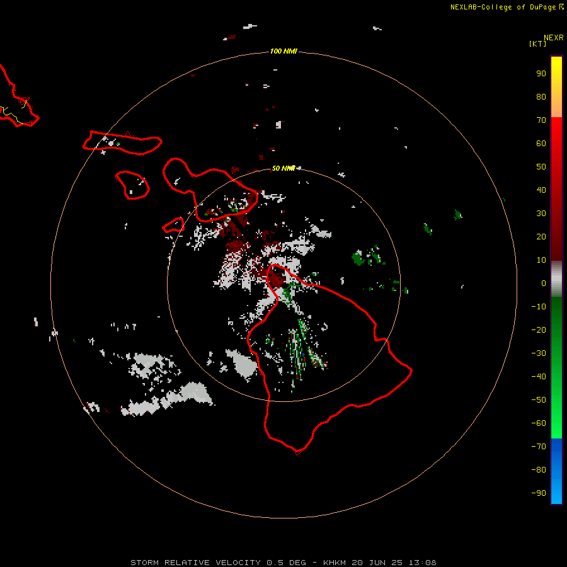The height and width of the screenshot is (567, 567).
Task: Click the -30 value on the velocity scale
Action: (x=539, y=353)
